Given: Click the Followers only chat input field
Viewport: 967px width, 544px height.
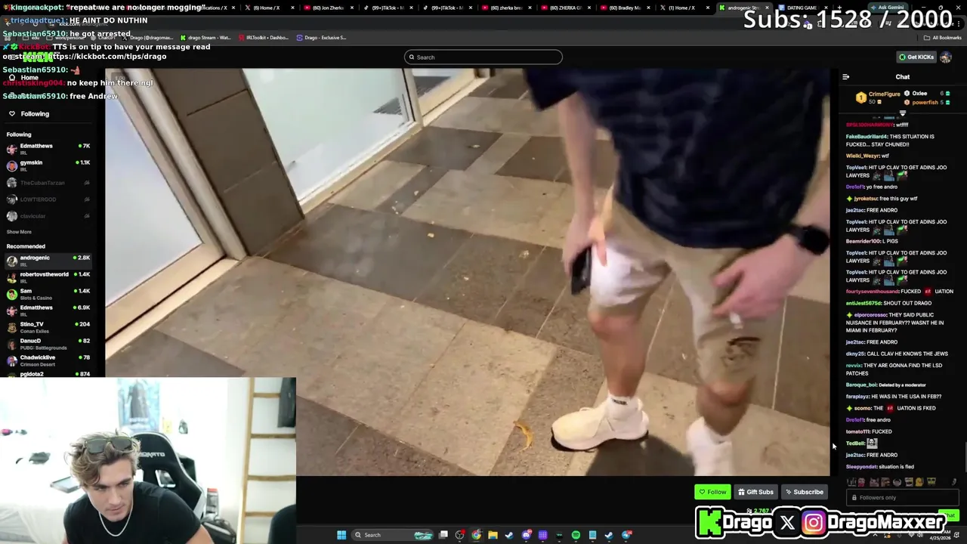Looking at the screenshot, I should point(903,498).
